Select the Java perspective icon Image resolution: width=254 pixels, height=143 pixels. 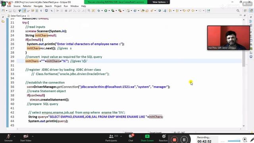coord(251,11)
